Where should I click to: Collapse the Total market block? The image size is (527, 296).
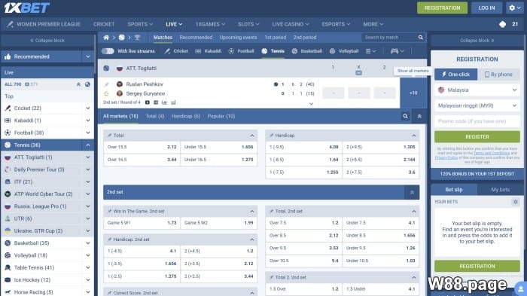click(x=251, y=136)
